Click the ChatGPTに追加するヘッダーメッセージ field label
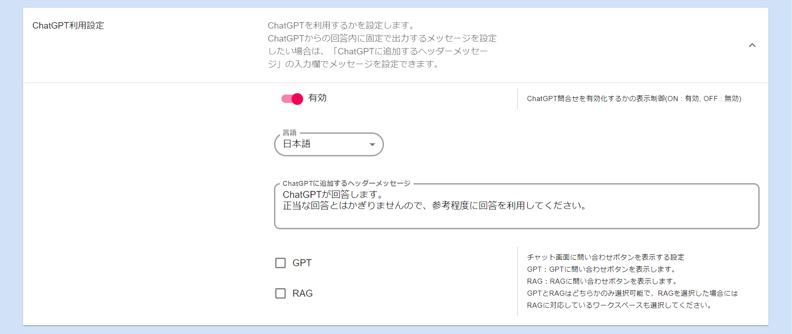 click(346, 184)
